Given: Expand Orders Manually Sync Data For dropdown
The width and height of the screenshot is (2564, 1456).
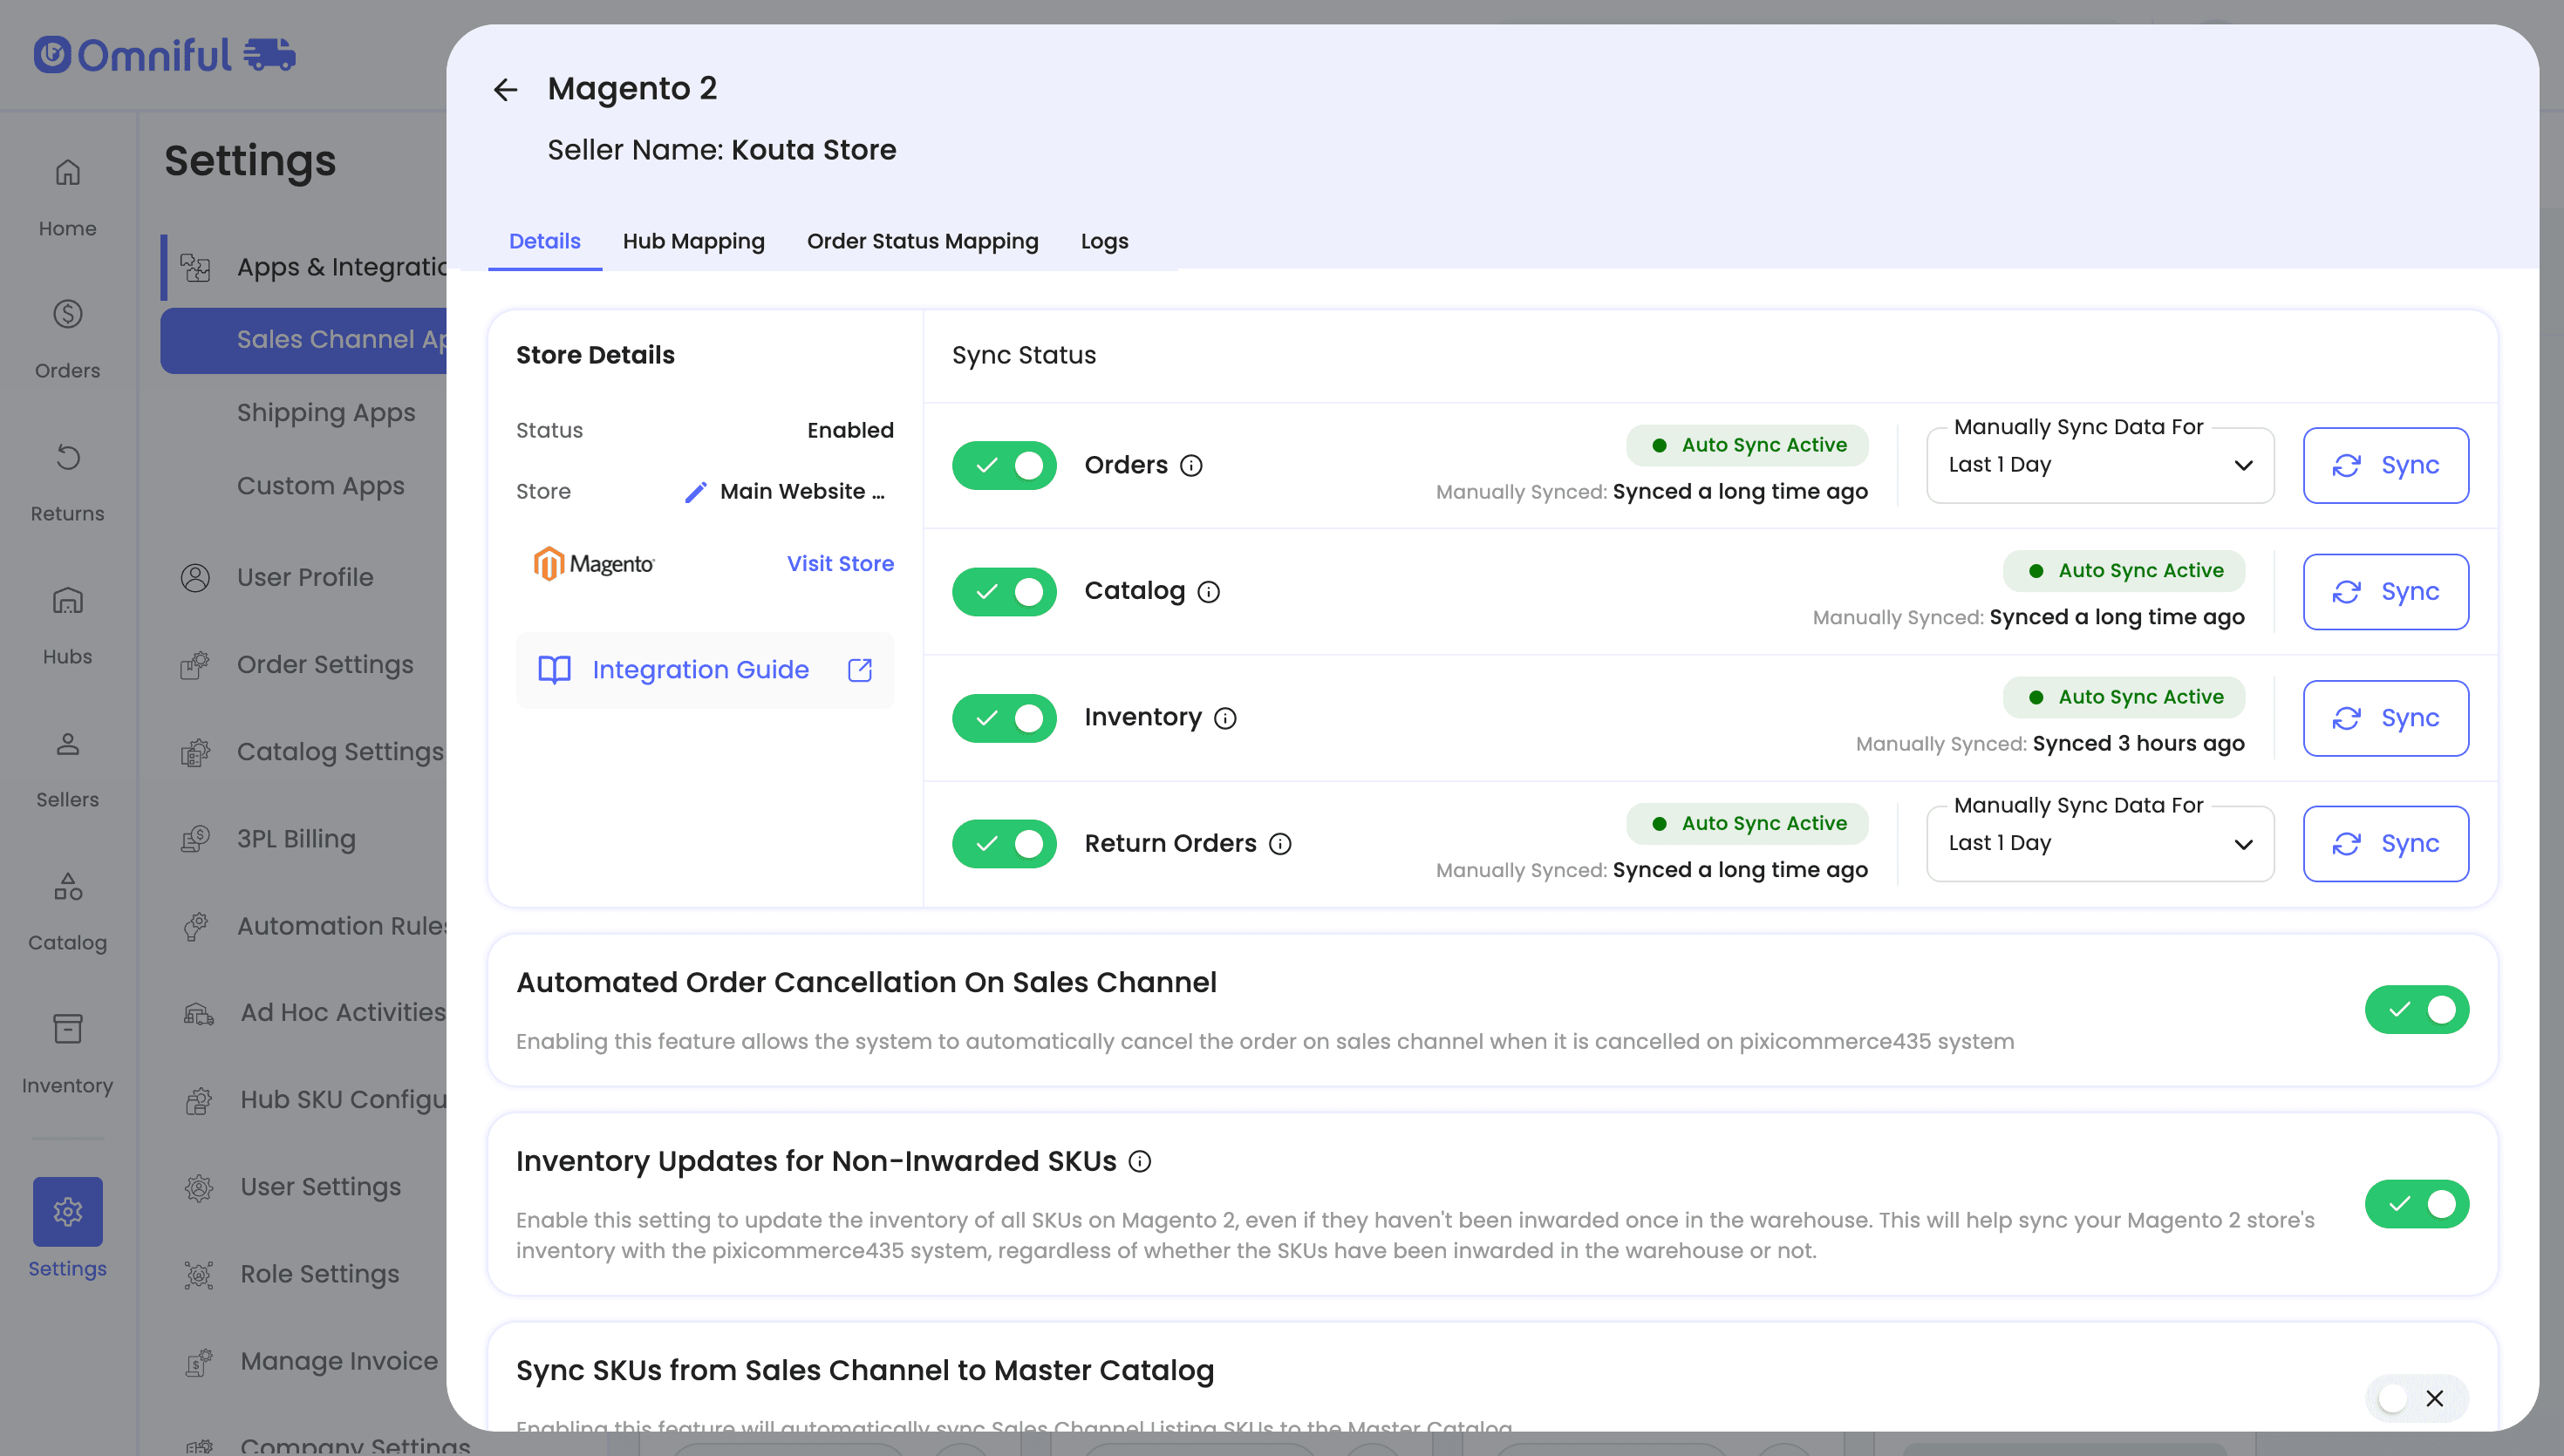Looking at the screenshot, I should tap(2099, 466).
